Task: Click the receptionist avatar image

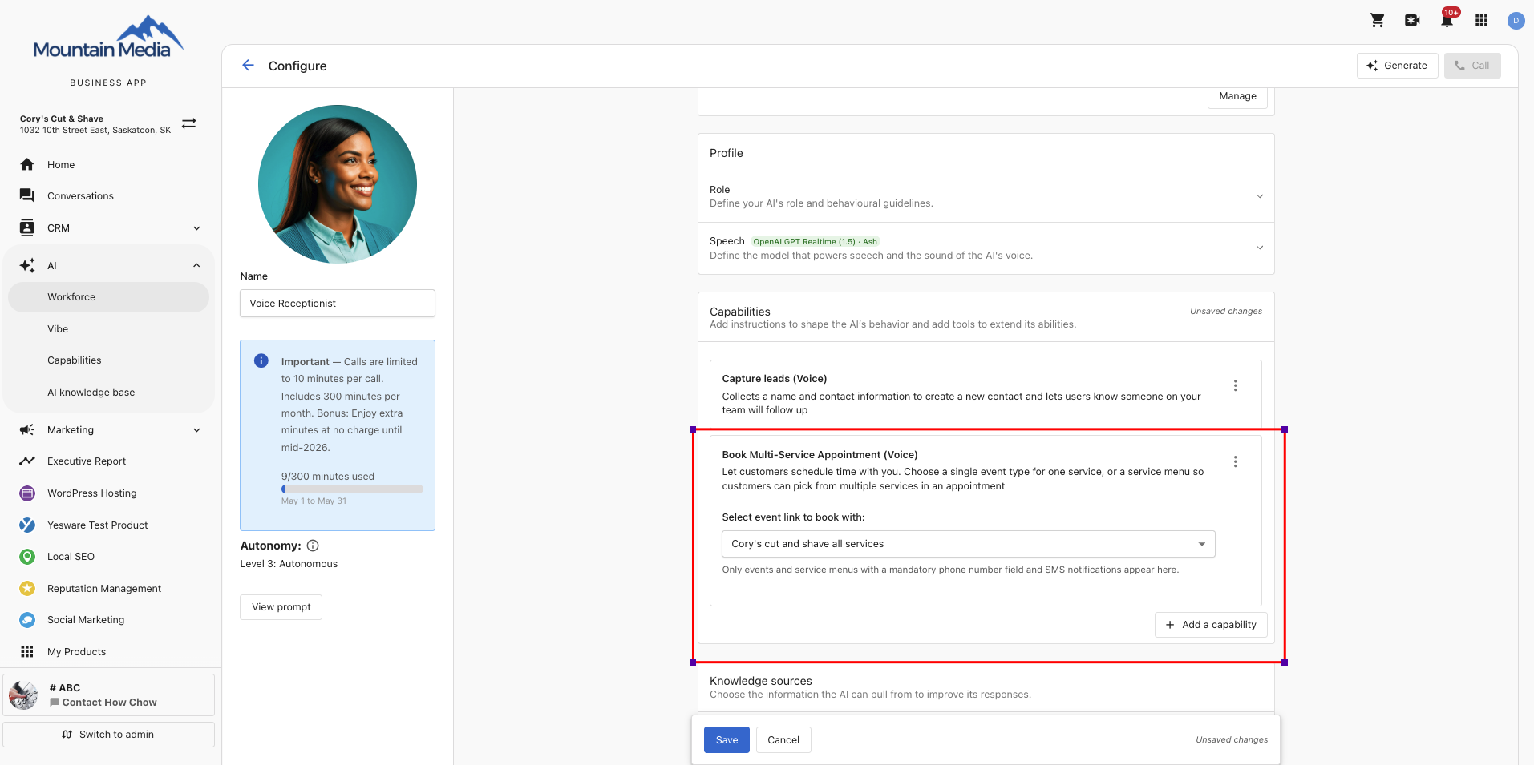Action: click(338, 184)
